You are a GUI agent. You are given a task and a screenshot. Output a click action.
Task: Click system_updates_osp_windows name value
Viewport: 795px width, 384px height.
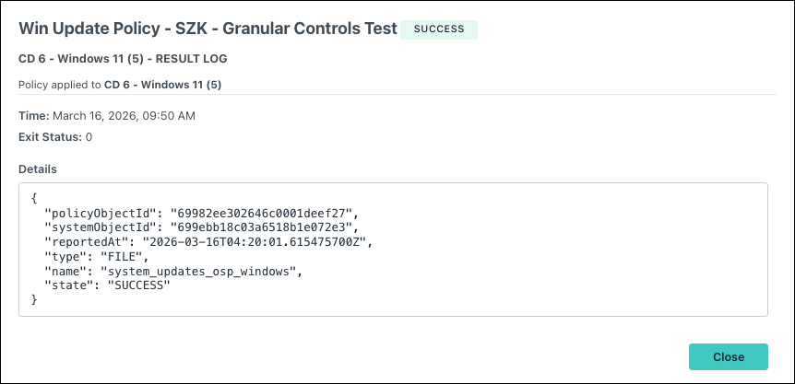(198, 271)
